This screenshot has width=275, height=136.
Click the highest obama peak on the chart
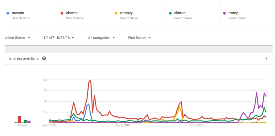(x=90, y=80)
